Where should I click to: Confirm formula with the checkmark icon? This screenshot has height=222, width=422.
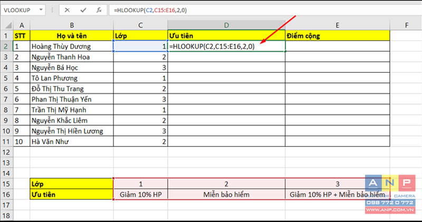click(83, 10)
